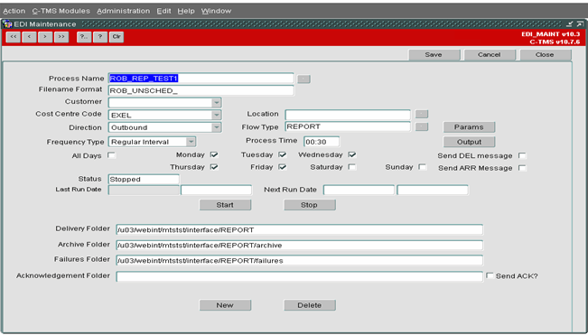Click the C-TMS v10.7.6 version text

click(555, 42)
